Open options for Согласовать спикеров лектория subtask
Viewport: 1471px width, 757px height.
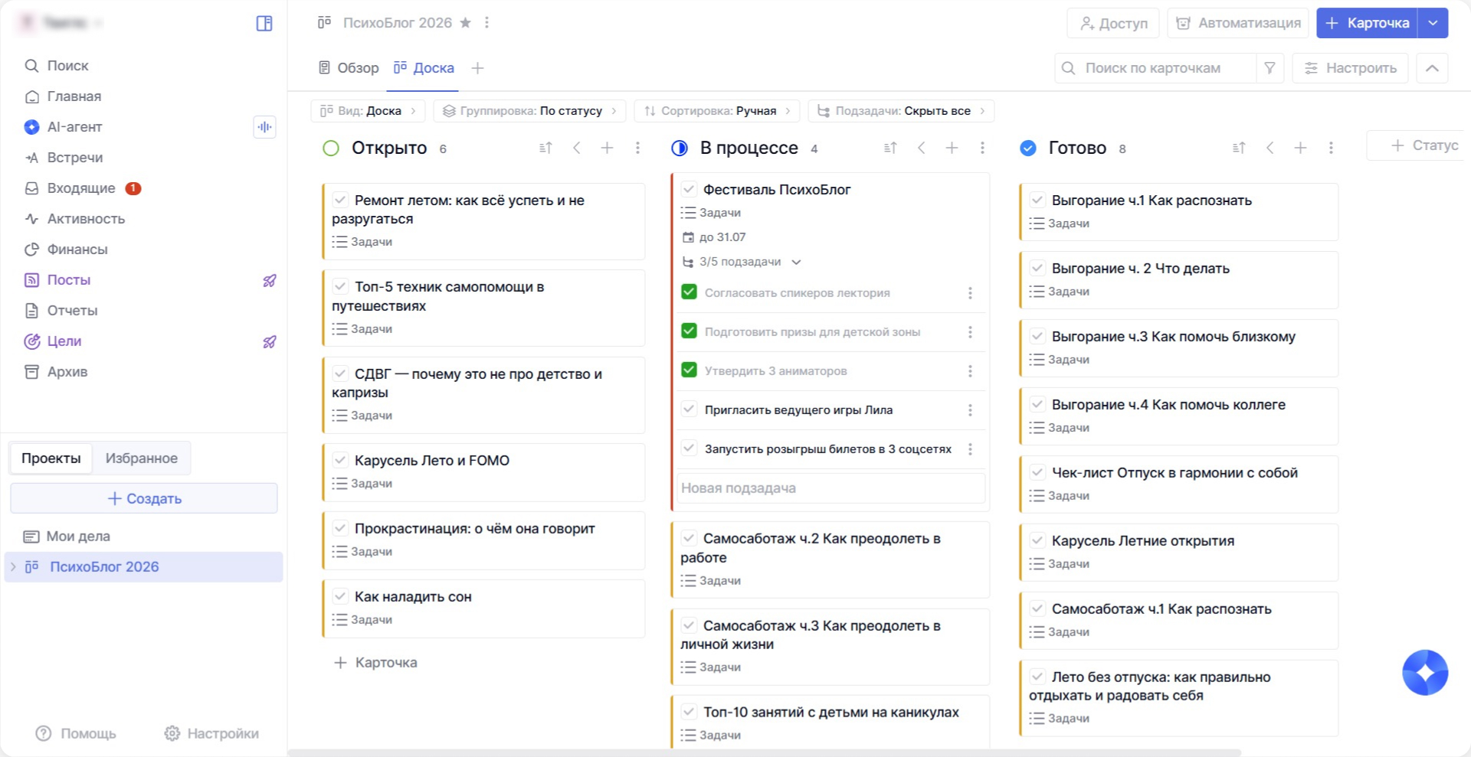[970, 293]
